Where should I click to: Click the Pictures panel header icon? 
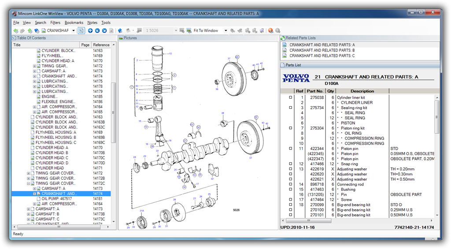pos(121,38)
